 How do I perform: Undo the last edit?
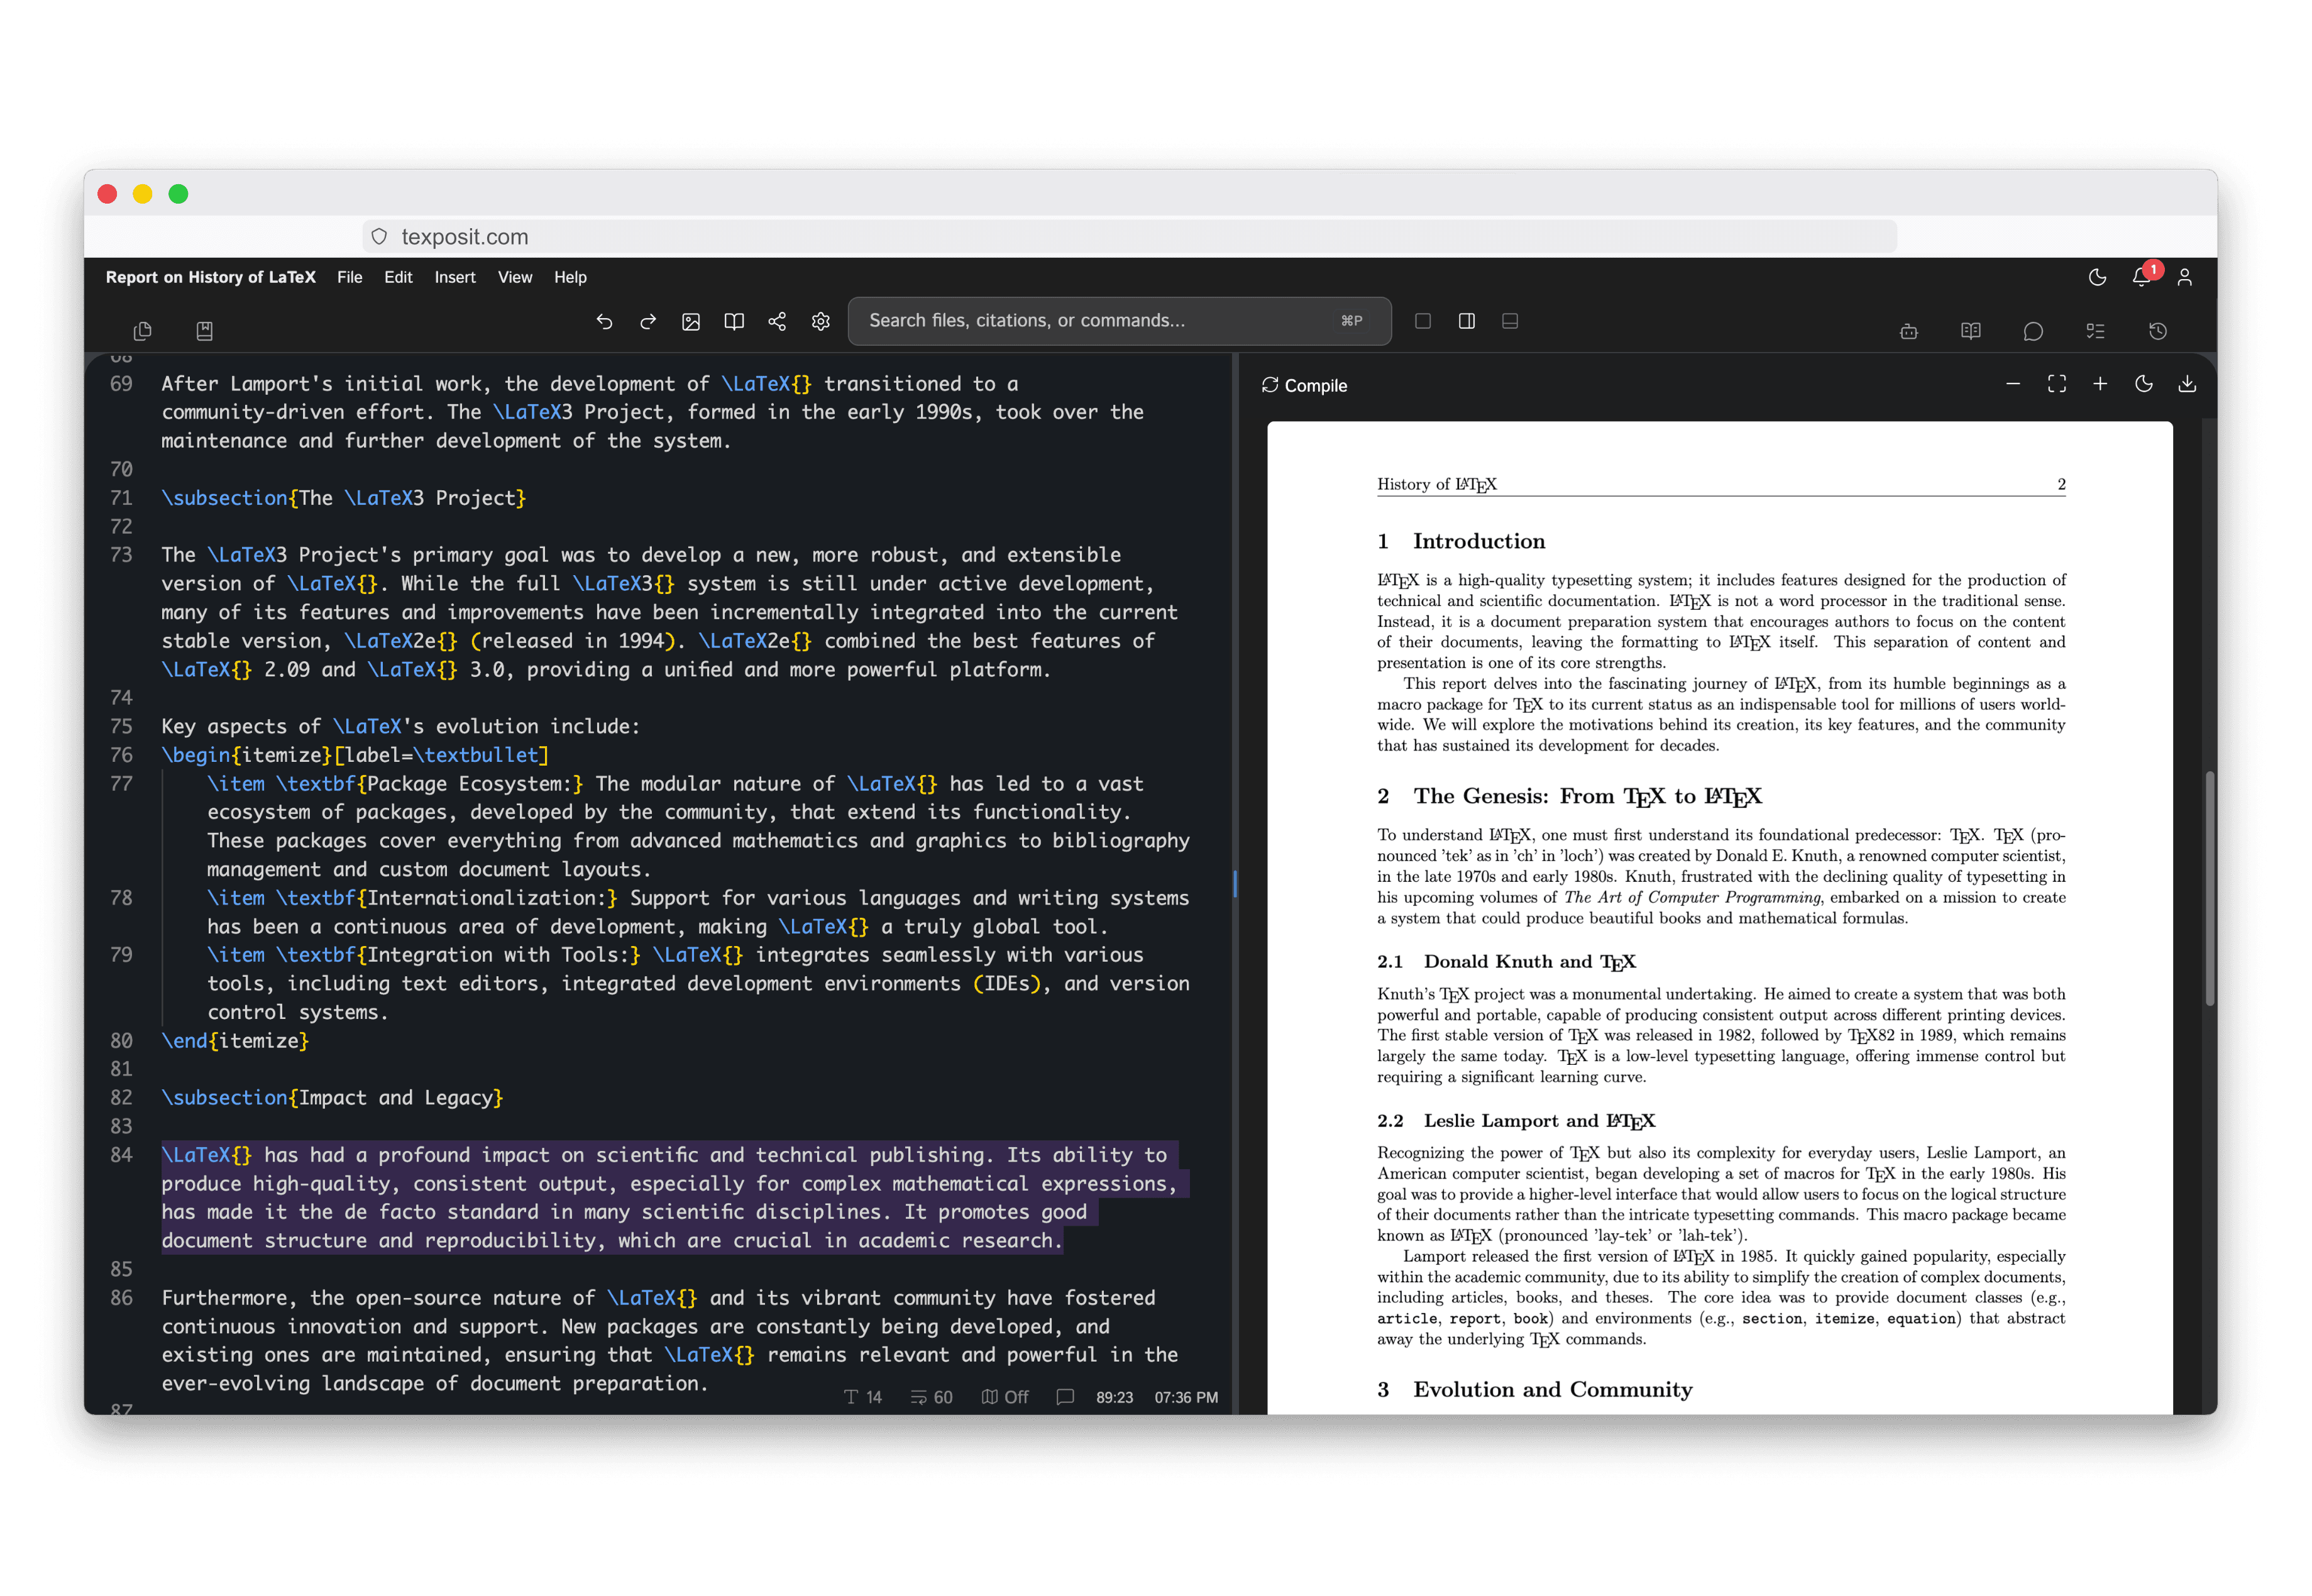(x=604, y=321)
